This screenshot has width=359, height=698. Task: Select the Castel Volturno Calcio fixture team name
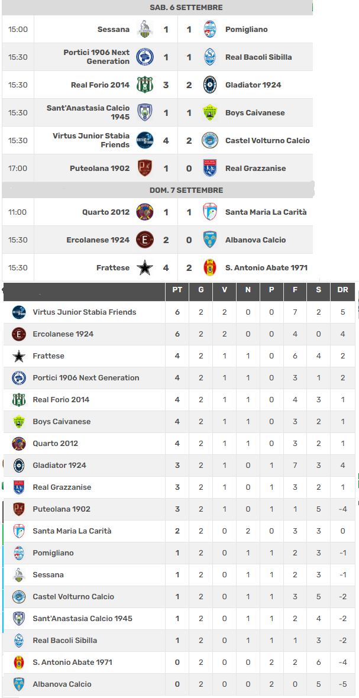(x=267, y=141)
